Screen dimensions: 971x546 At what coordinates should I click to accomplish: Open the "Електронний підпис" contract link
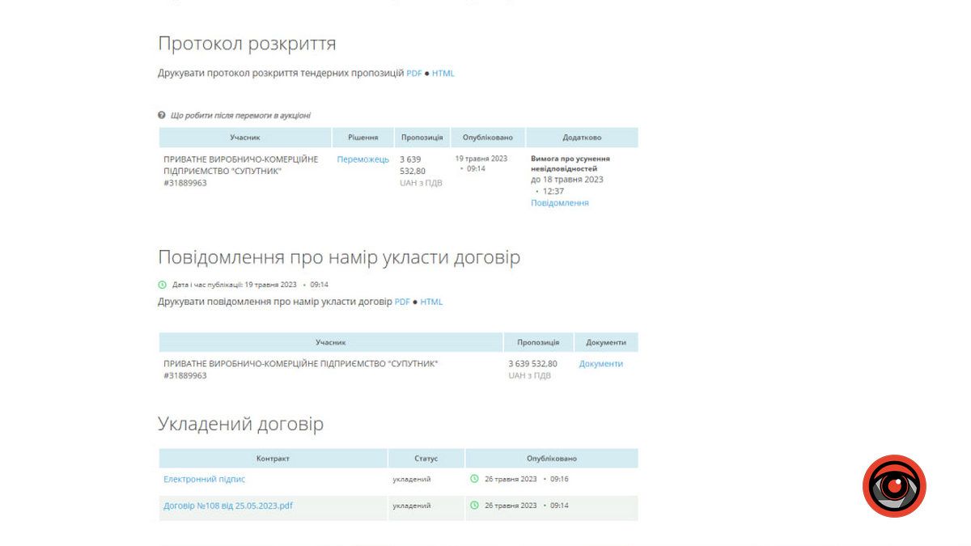pos(204,479)
